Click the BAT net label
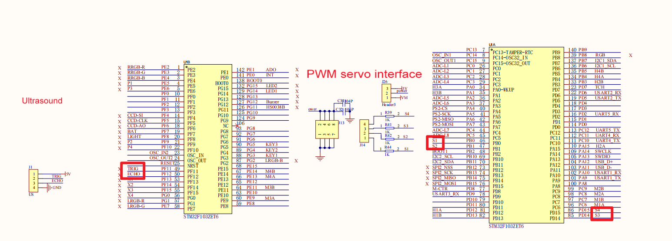672x241 pixels. click(131, 131)
